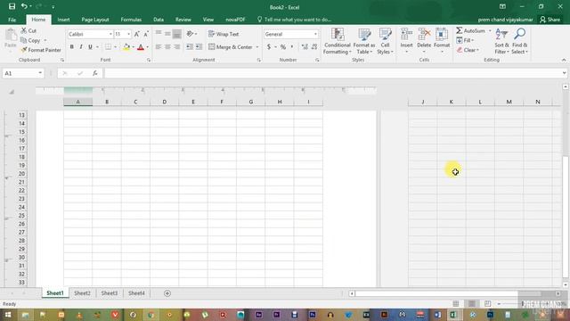Switch to Normal view in status bar
The width and height of the screenshot is (570, 321).
click(455, 304)
